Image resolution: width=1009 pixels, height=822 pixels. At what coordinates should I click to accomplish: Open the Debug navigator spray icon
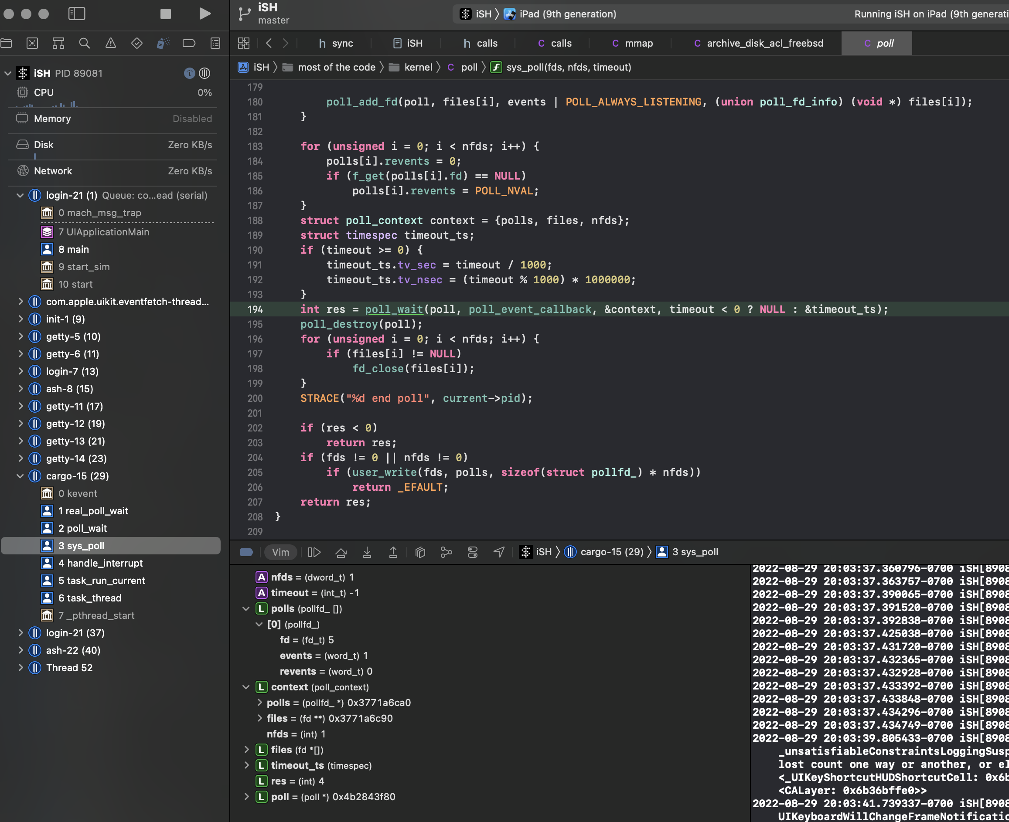[163, 44]
